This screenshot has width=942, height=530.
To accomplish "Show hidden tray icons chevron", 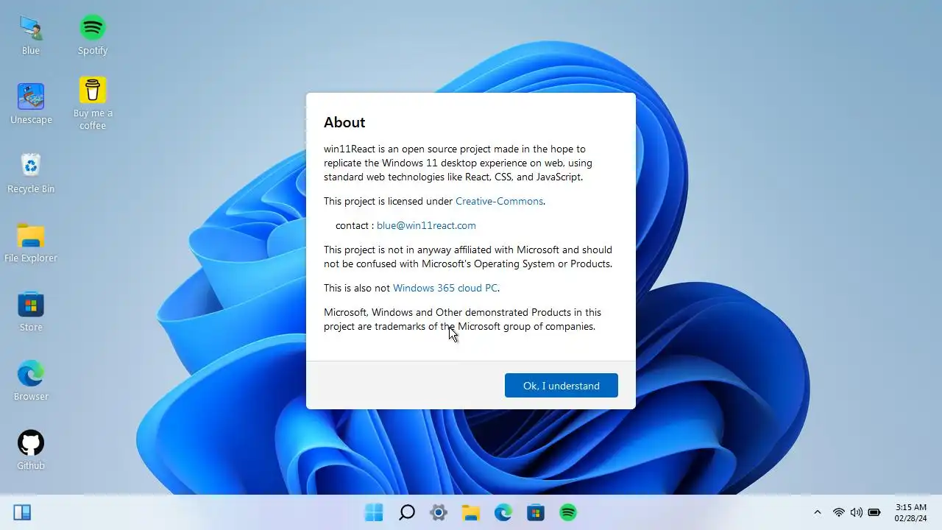I will click(x=817, y=512).
